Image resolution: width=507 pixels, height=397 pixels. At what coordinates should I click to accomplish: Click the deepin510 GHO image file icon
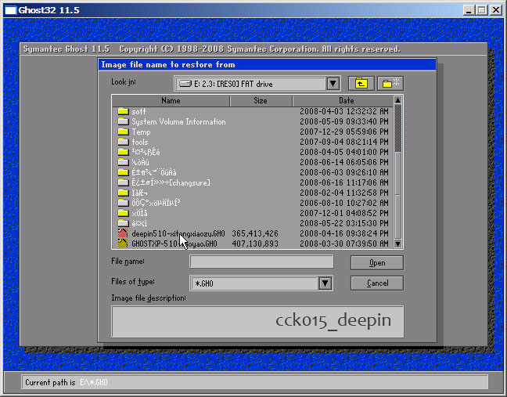(x=123, y=233)
